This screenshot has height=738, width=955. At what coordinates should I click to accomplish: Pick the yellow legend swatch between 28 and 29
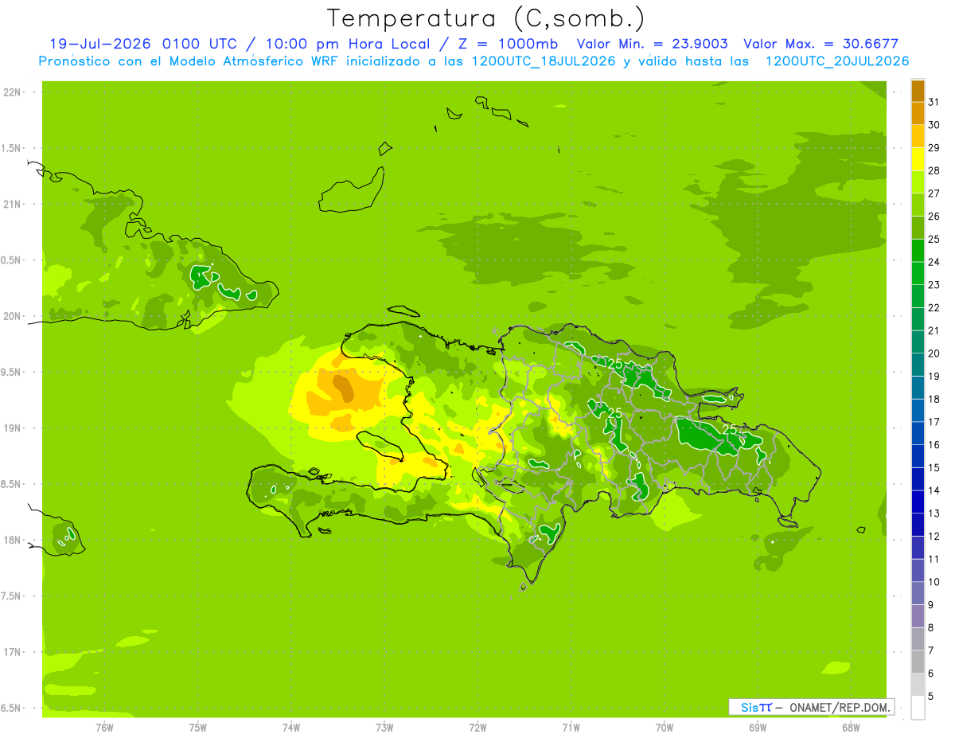pyautogui.click(x=918, y=159)
